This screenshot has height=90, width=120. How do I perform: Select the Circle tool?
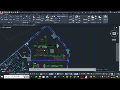pos(10,18)
